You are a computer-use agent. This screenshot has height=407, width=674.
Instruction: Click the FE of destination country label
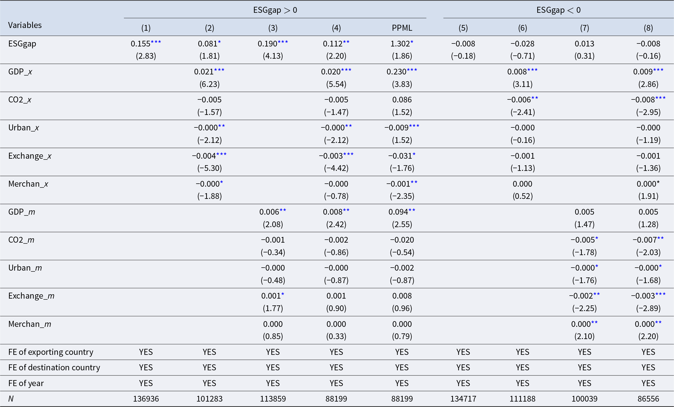(x=54, y=367)
